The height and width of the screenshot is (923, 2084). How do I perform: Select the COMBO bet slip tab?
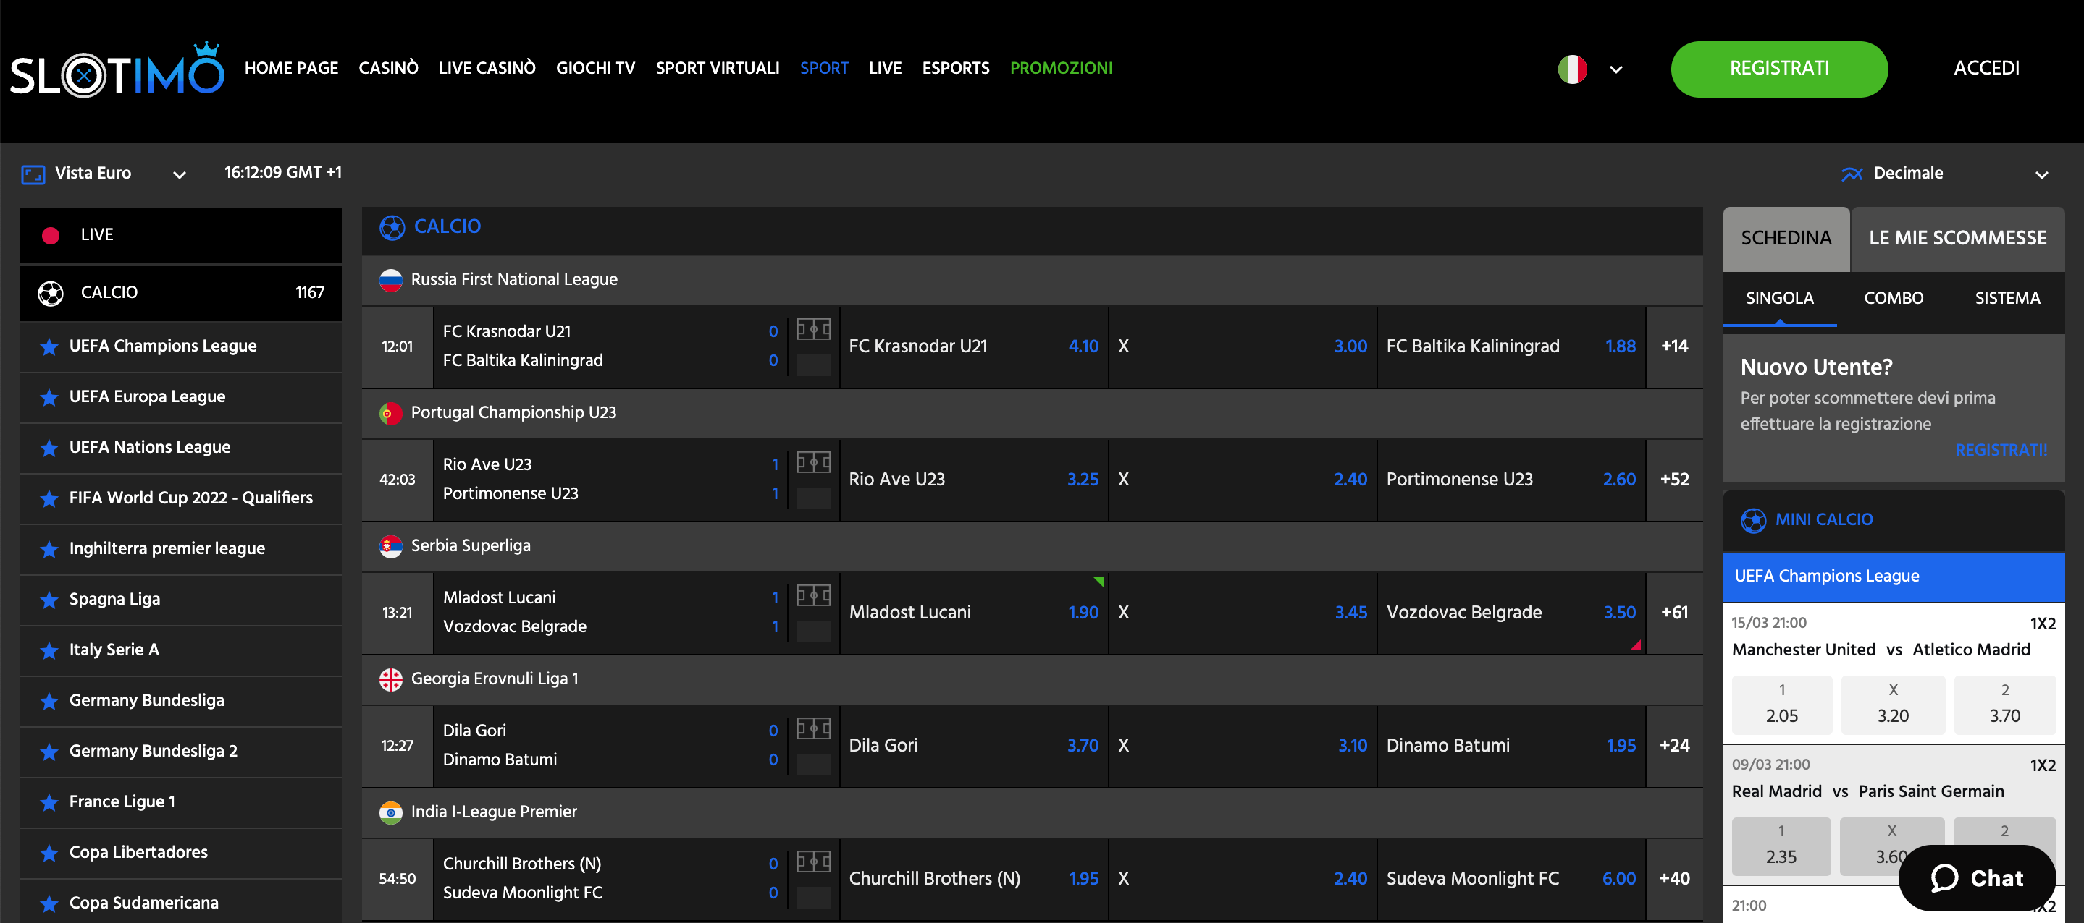click(x=1892, y=298)
